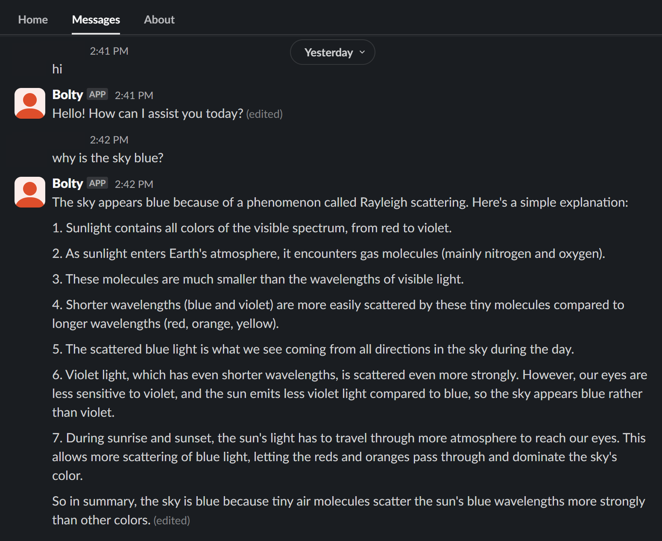Viewport: 662px width, 541px height.
Task: Click Bolty's avatar beside the greeting message
Action: [30, 103]
